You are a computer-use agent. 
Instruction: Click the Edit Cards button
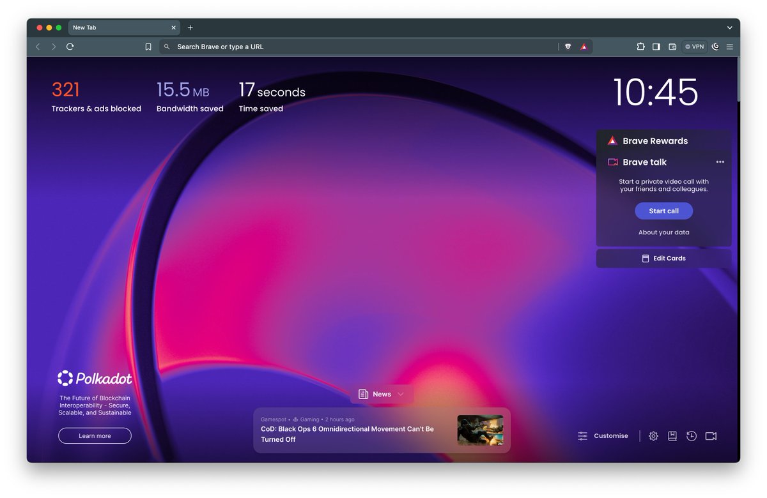[664, 259]
